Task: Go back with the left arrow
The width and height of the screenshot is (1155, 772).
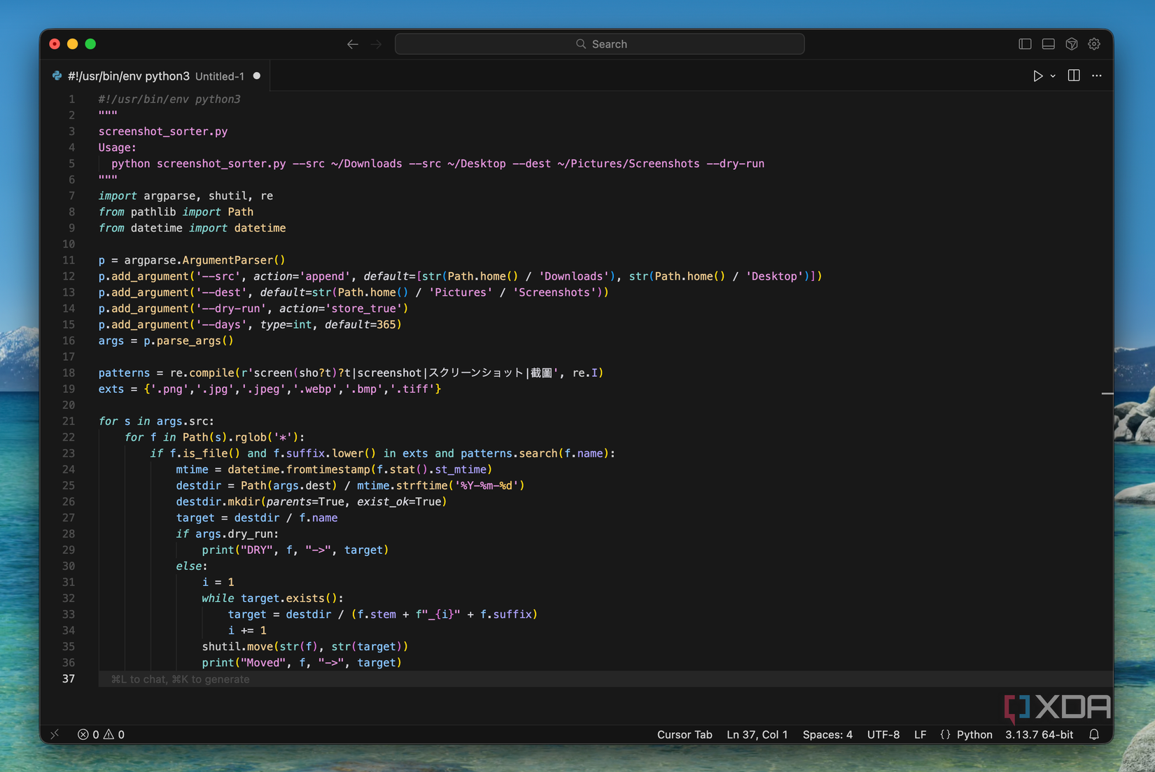Action: 353,44
